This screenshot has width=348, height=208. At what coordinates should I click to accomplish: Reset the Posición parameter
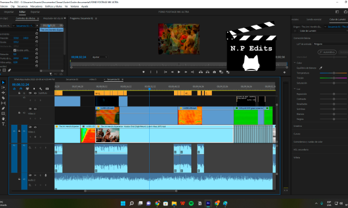37,38
